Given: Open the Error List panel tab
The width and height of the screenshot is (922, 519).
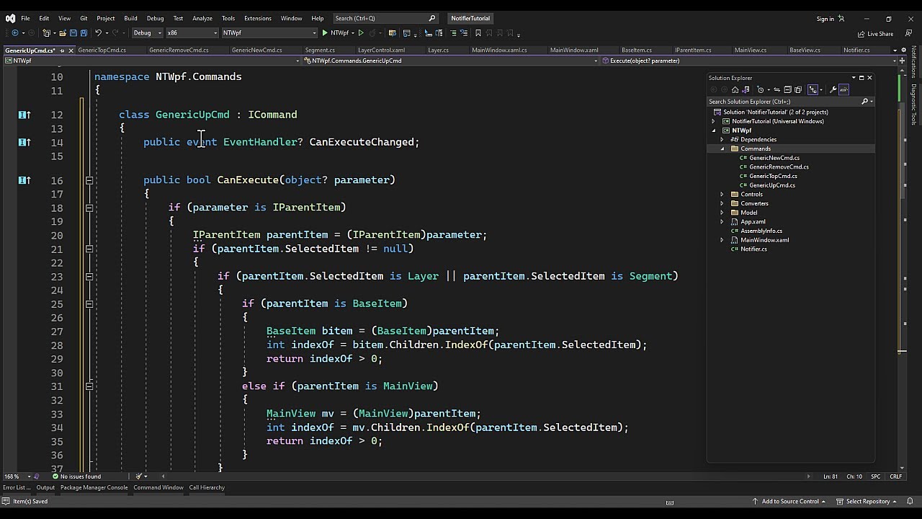Looking at the screenshot, I should (x=16, y=487).
